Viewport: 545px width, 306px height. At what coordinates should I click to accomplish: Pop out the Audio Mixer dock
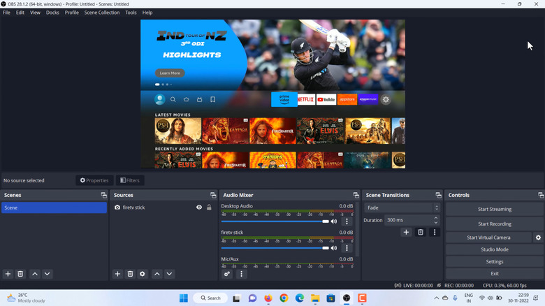tap(356, 195)
